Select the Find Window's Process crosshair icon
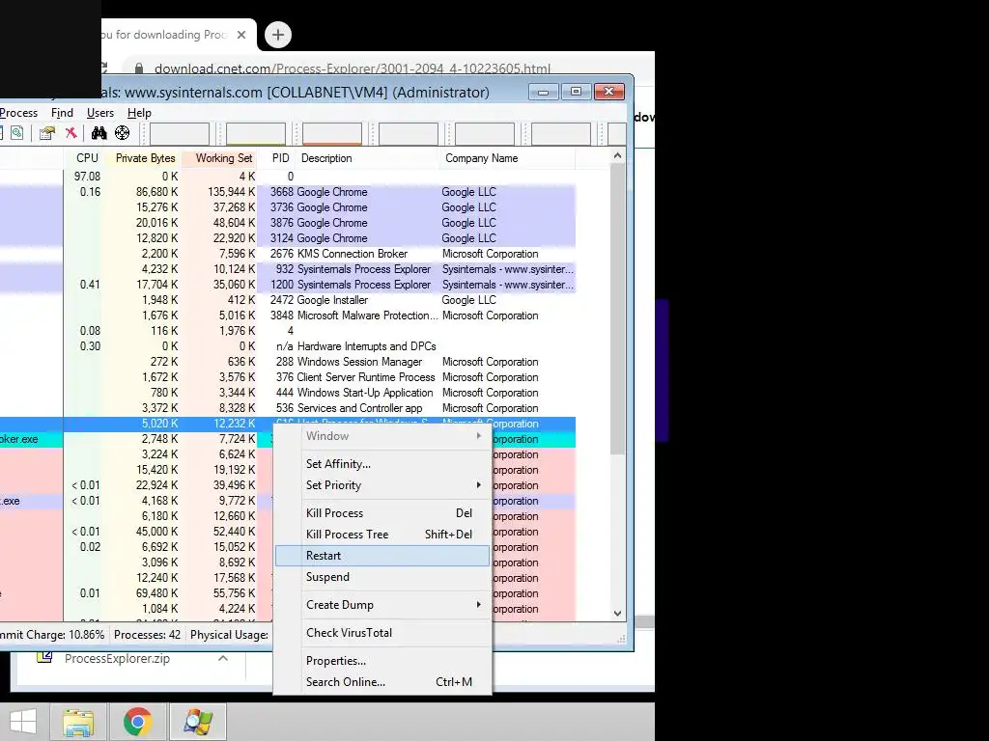 [123, 133]
